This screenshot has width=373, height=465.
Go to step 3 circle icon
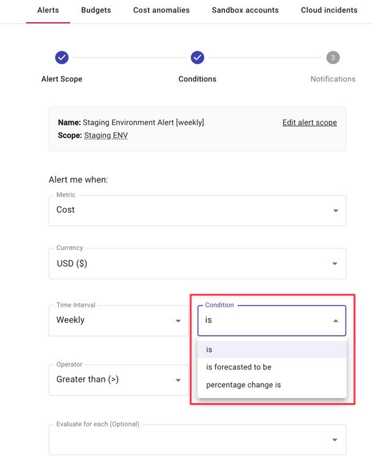tap(333, 58)
